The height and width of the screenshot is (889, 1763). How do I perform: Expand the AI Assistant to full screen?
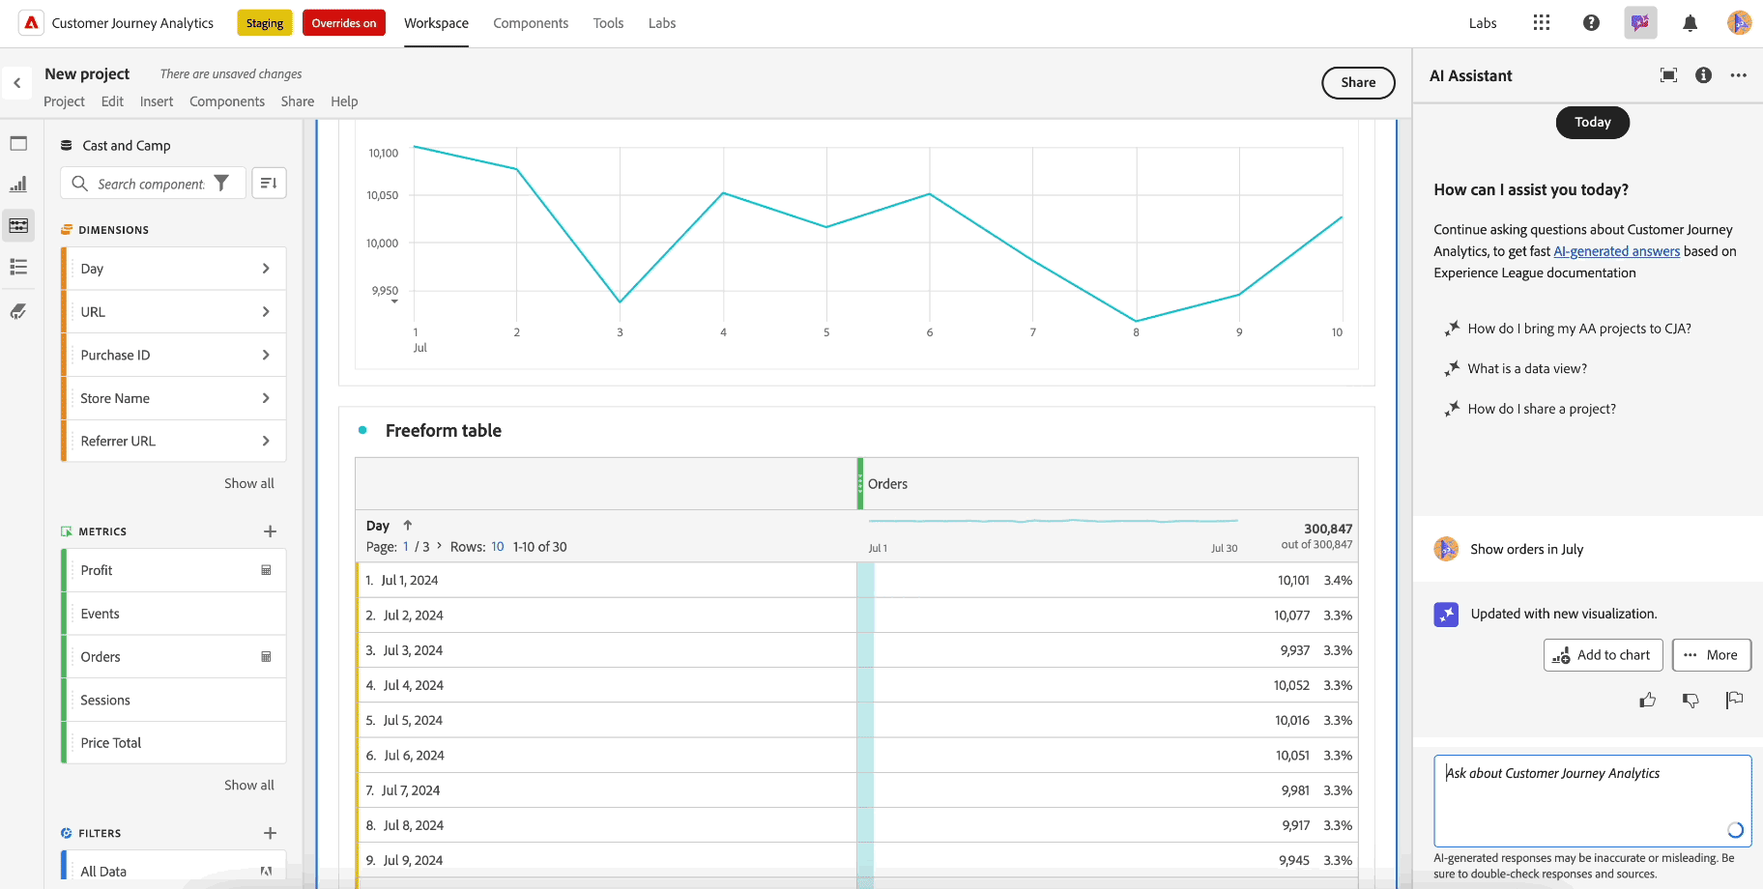(1668, 75)
